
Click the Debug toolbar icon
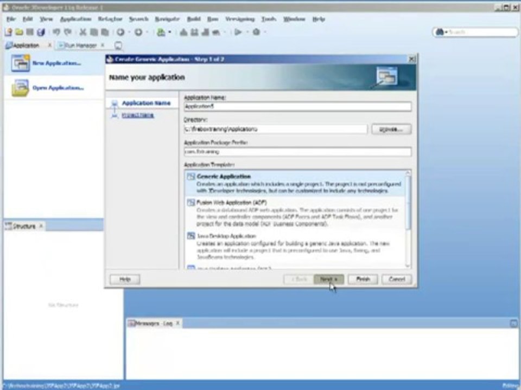[x=256, y=32]
